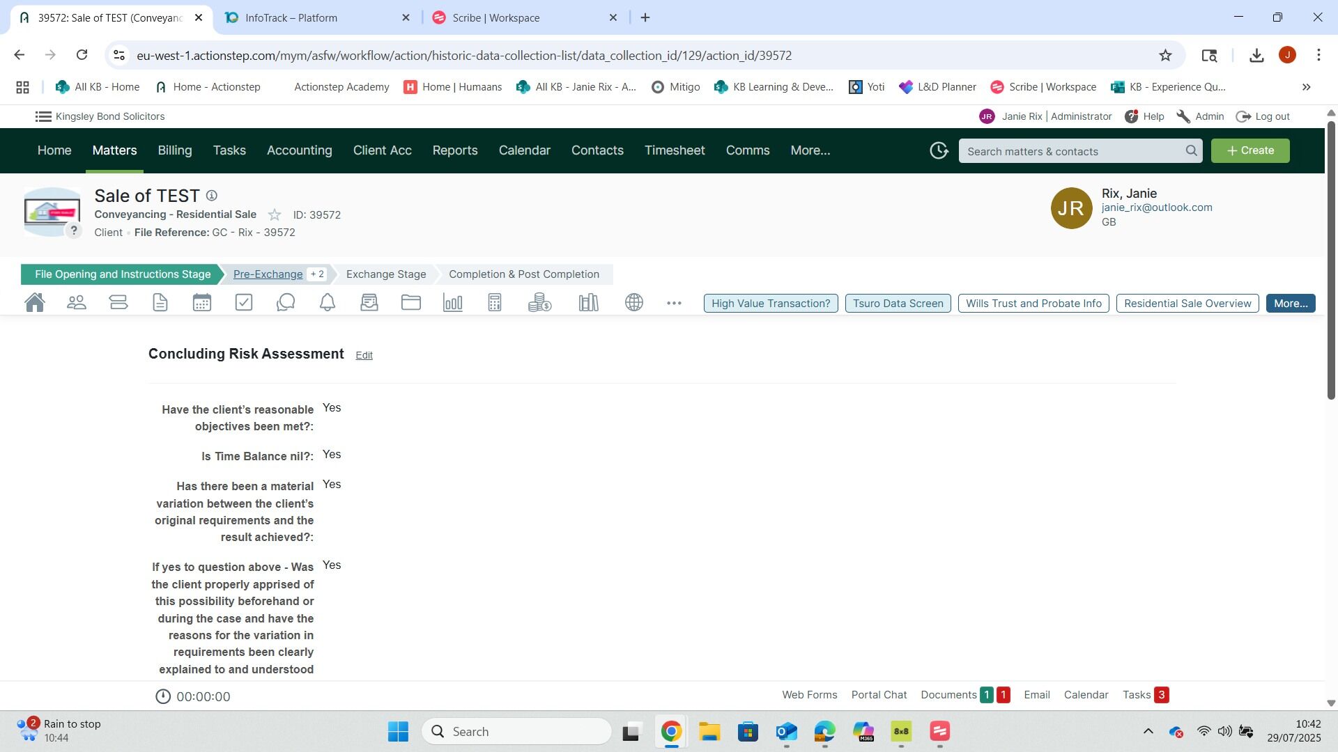Click the globe icon in matter toolbar
Screen dimensions: 1338x752
(634, 303)
